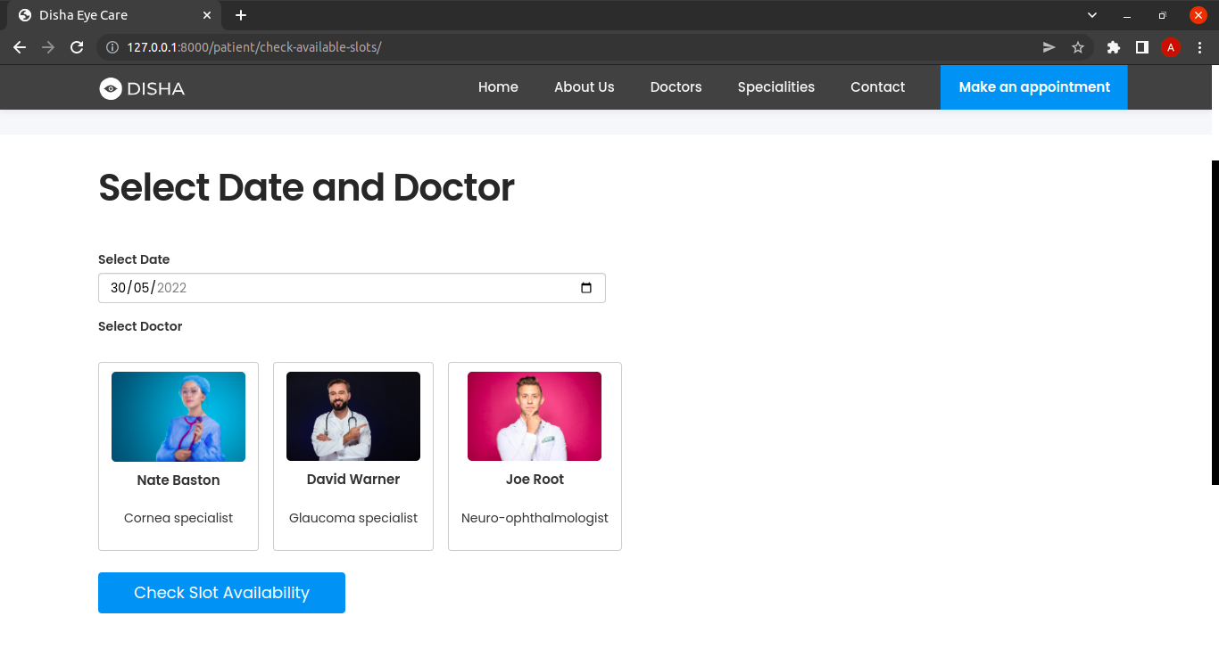
Task: Open the Specialities menu item
Action: (x=775, y=86)
